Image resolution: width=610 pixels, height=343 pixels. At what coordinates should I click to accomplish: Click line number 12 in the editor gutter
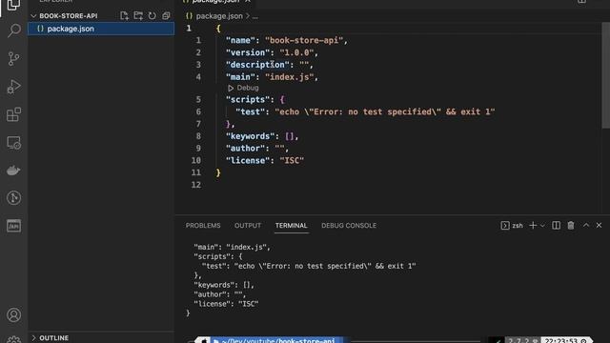[196, 185]
